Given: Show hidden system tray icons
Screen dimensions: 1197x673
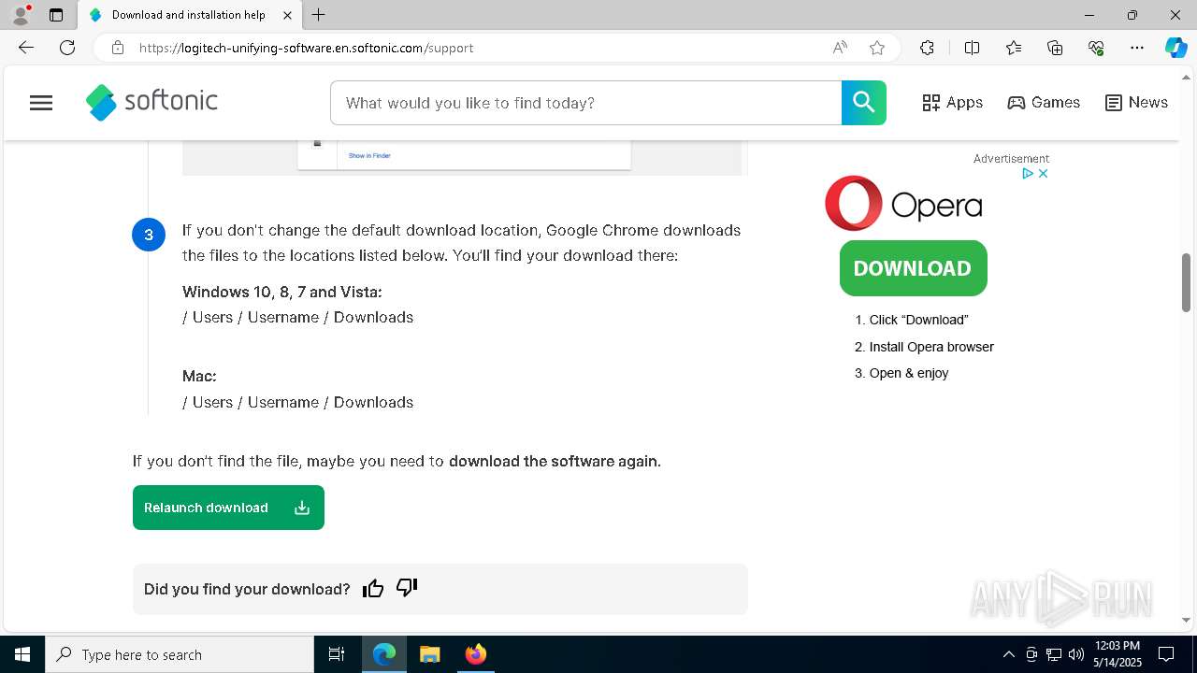Looking at the screenshot, I should point(1008,654).
